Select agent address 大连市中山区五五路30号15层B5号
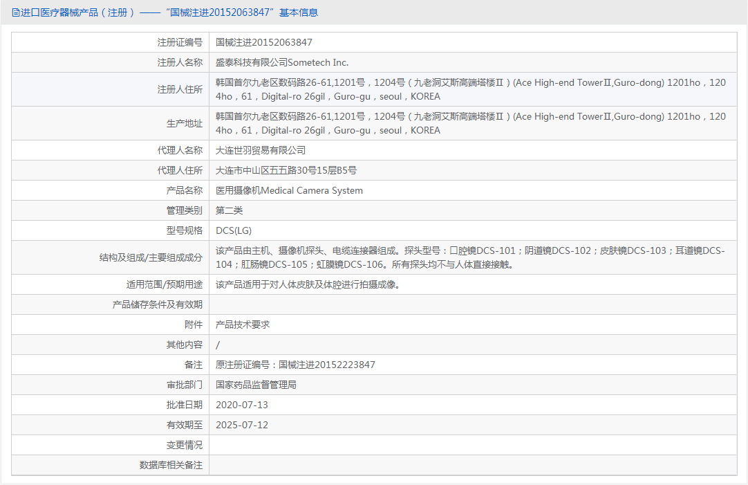The width and height of the screenshot is (748, 485). tap(286, 170)
